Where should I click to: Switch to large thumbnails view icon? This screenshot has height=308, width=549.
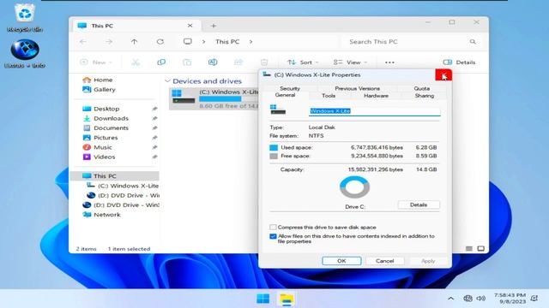(x=481, y=249)
